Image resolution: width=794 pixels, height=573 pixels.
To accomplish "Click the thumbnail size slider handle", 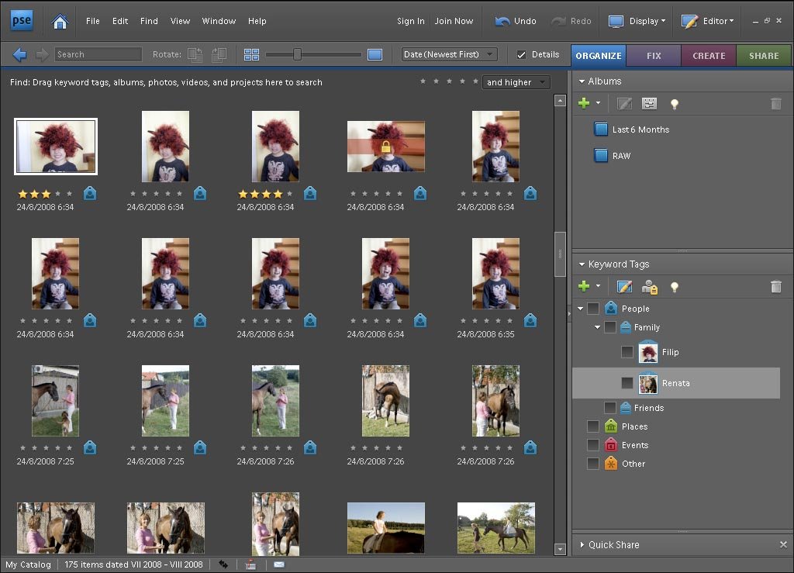I will click(296, 54).
